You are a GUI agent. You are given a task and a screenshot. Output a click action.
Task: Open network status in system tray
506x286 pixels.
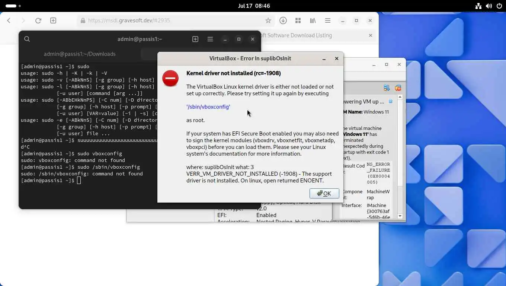[x=478, y=6]
